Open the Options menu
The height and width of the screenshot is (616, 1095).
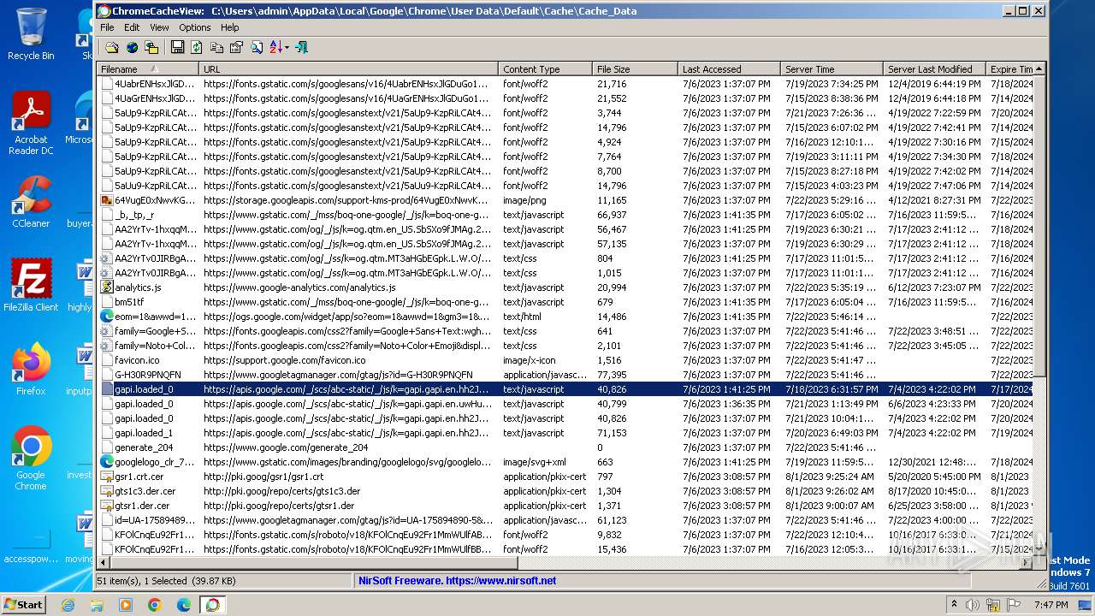195,27
